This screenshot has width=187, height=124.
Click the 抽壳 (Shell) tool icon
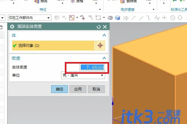coord(37,2)
